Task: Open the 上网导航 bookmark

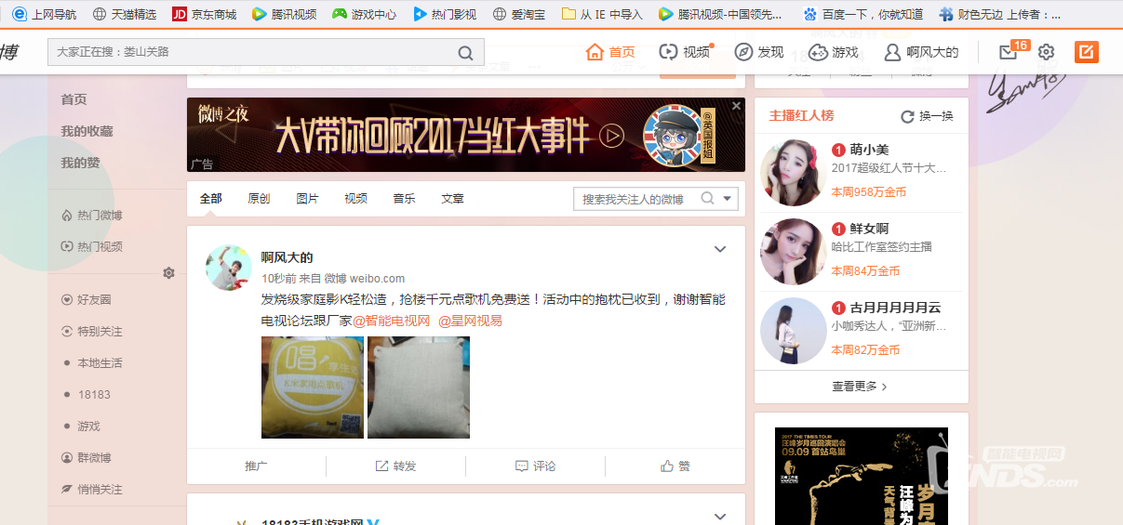Action: click(44, 14)
